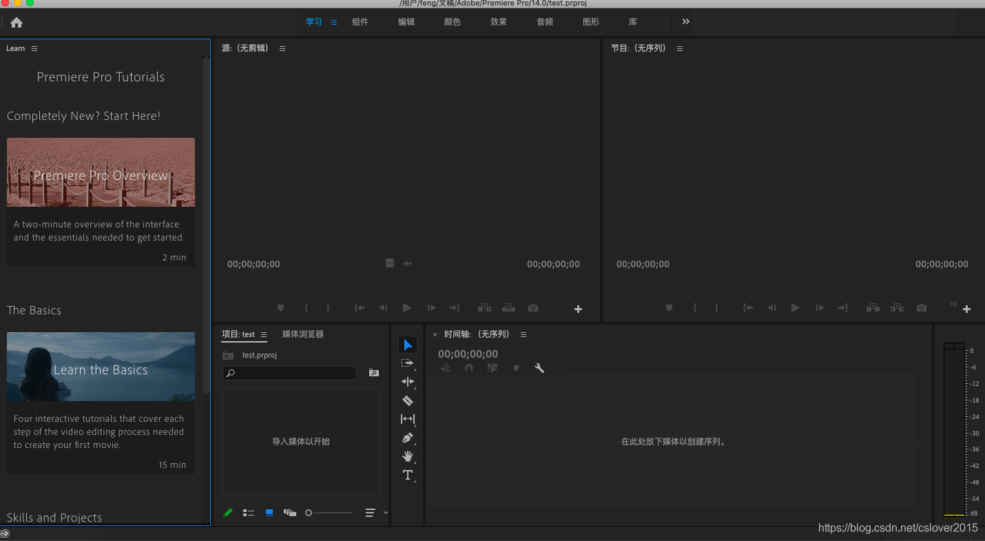
Task: Mark In point in Program monitor
Action: [695, 308]
